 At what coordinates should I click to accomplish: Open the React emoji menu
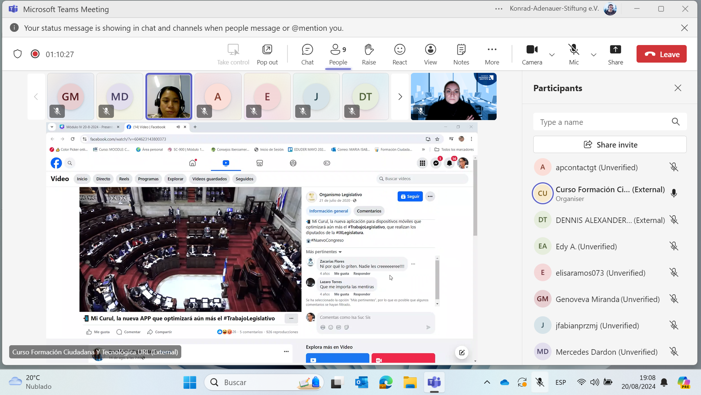[399, 54]
